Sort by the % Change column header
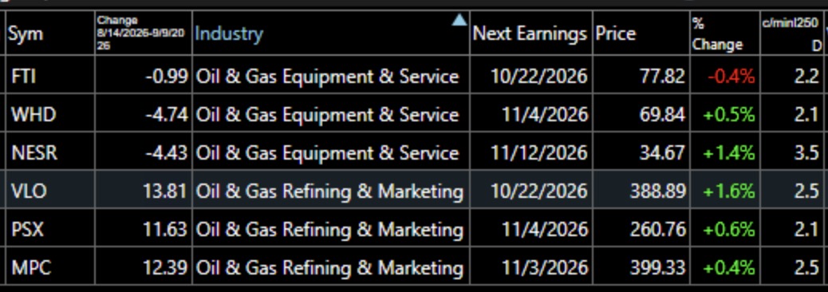The image size is (828, 292). click(724, 34)
